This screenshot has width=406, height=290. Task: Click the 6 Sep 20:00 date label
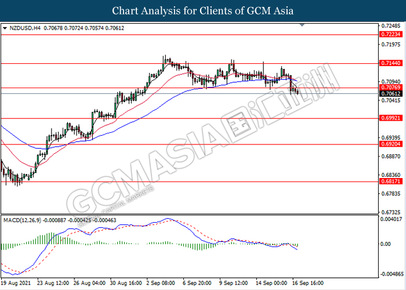click(x=197, y=283)
